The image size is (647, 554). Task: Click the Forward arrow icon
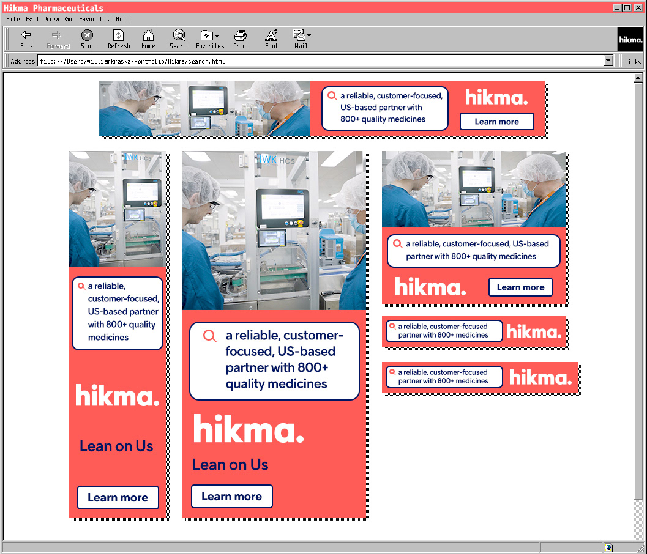[x=57, y=35]
